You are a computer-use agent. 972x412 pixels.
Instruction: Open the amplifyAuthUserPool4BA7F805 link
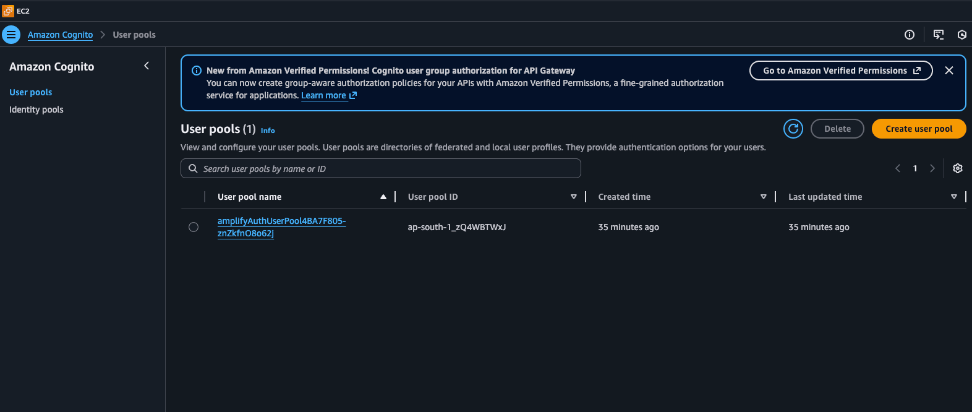click(x=281, y=221)
